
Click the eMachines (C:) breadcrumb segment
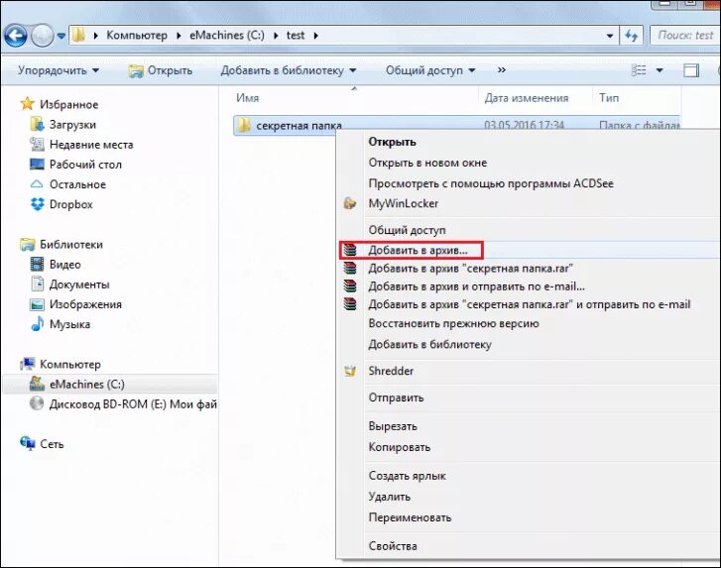(x=227, y=36)
